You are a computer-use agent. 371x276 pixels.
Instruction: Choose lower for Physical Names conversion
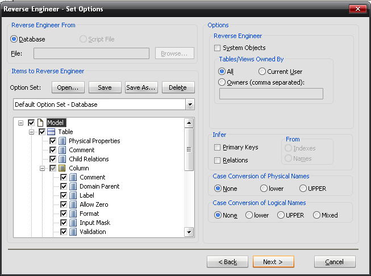point(264,189)
